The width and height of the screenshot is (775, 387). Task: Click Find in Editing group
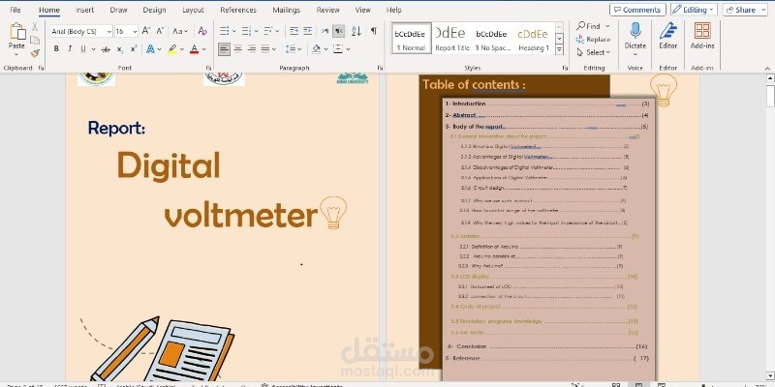point(593,26)
